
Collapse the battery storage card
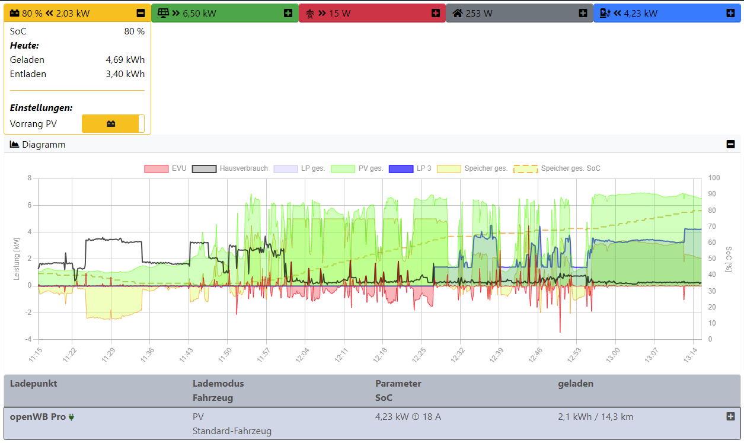click(x=141, y=13)
